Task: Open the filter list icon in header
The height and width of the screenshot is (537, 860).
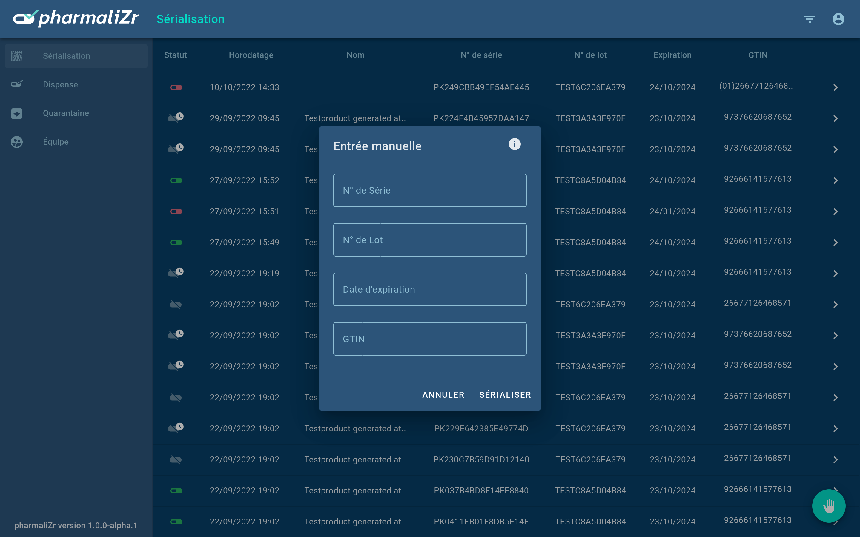Action: tap(810, 19)
